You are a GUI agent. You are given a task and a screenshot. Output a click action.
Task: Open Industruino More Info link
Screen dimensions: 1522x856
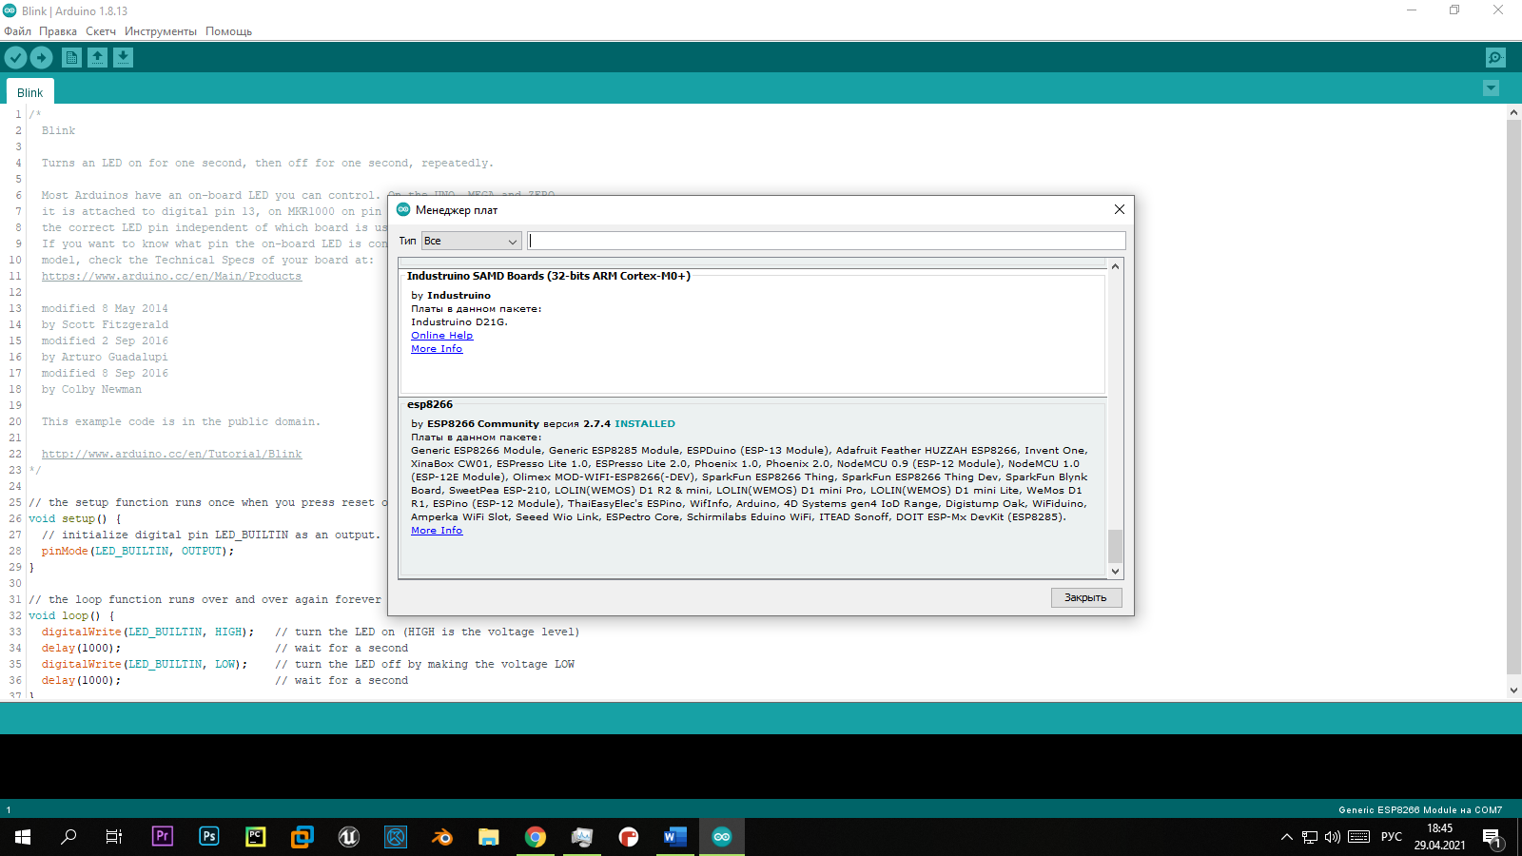pyautogui.click(x=437, y=349)
